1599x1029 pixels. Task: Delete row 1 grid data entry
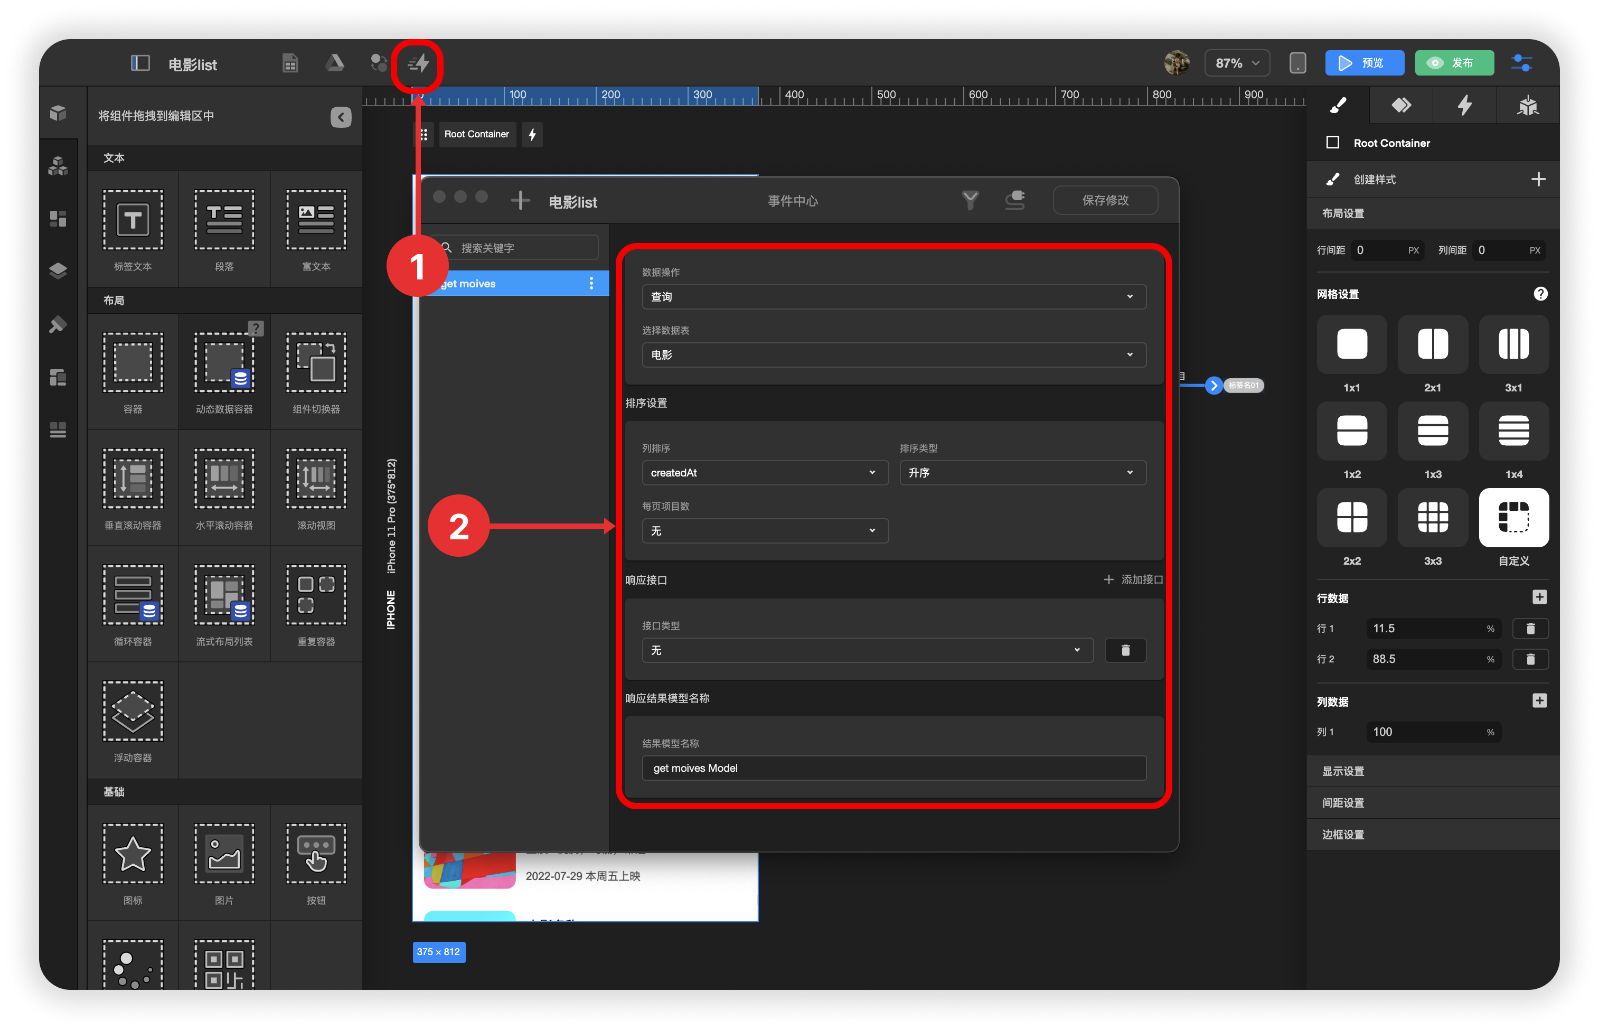[1530, 628]
